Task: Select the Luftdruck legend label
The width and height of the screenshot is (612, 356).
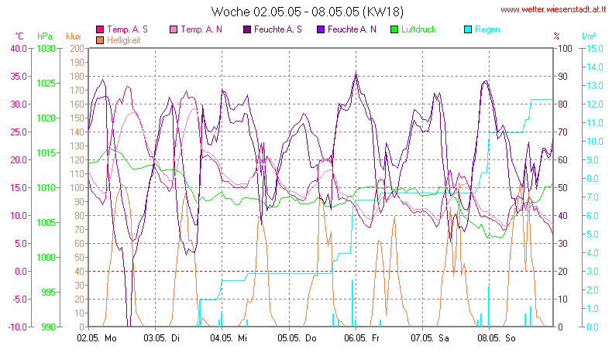Action: (418, 29)
